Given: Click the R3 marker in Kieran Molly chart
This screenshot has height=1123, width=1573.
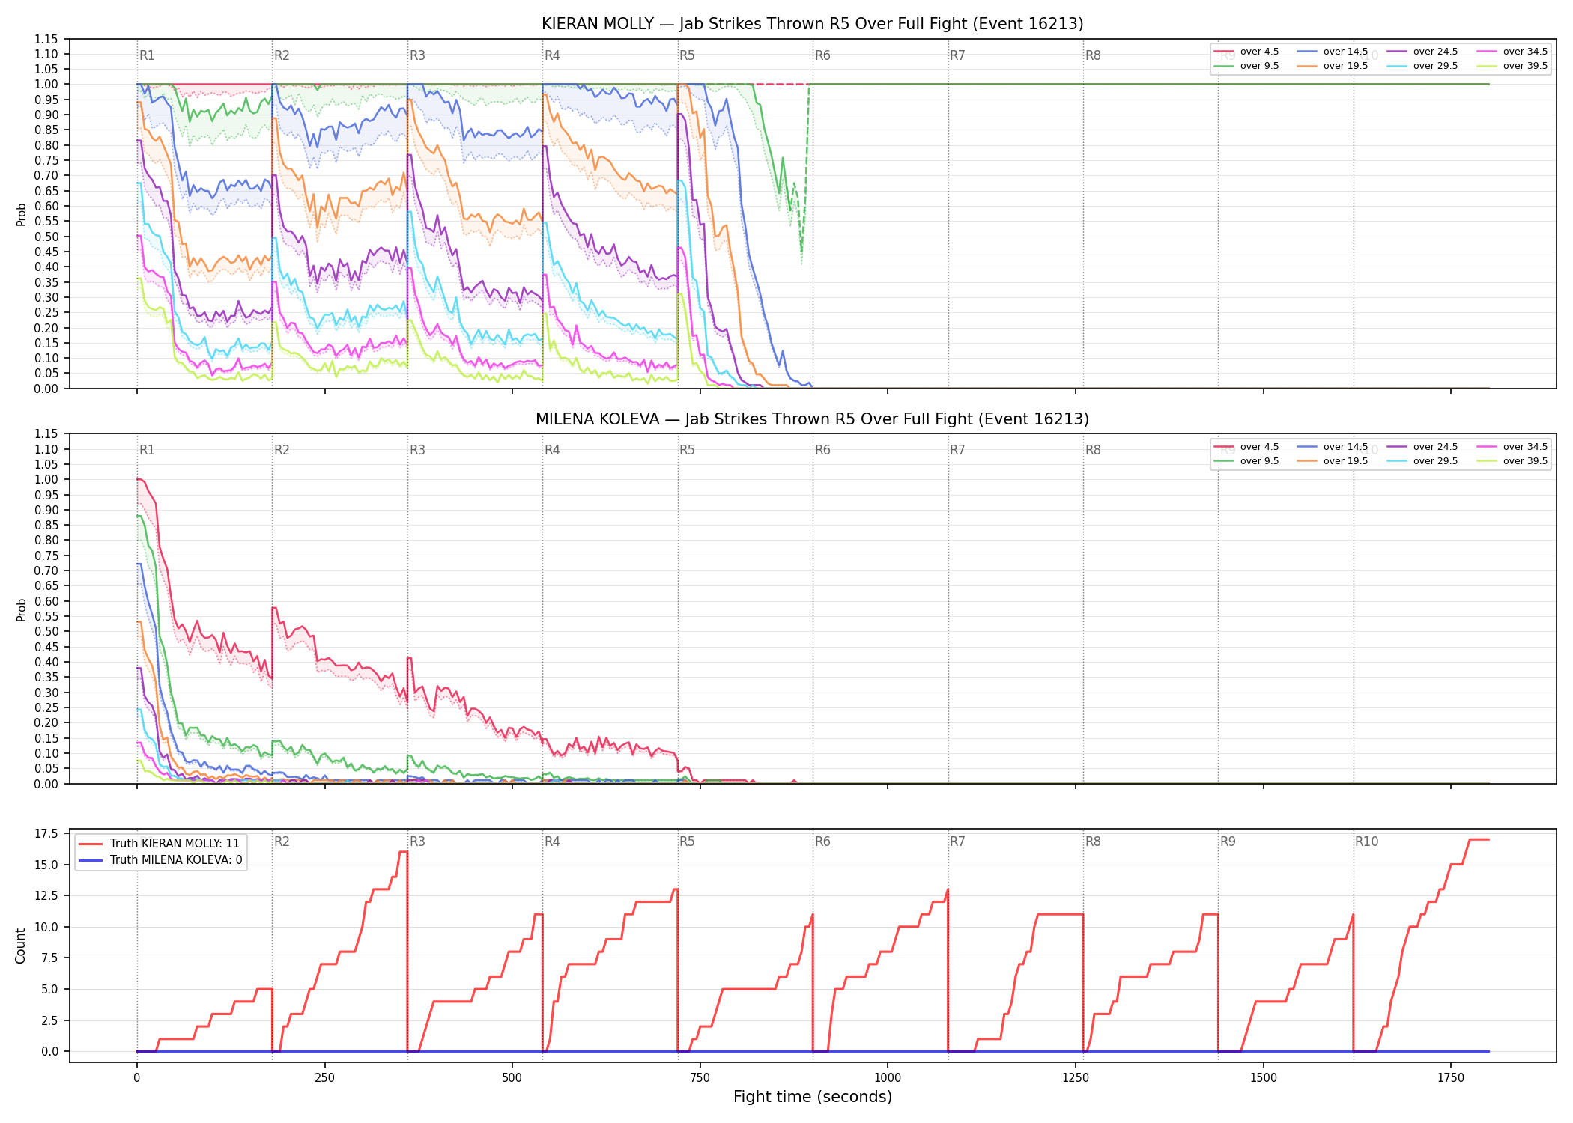Looking at the screenshot, I should (417, 55).
